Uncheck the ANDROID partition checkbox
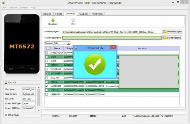The width and height of the screenshot is (190, 124). [47, 86]
